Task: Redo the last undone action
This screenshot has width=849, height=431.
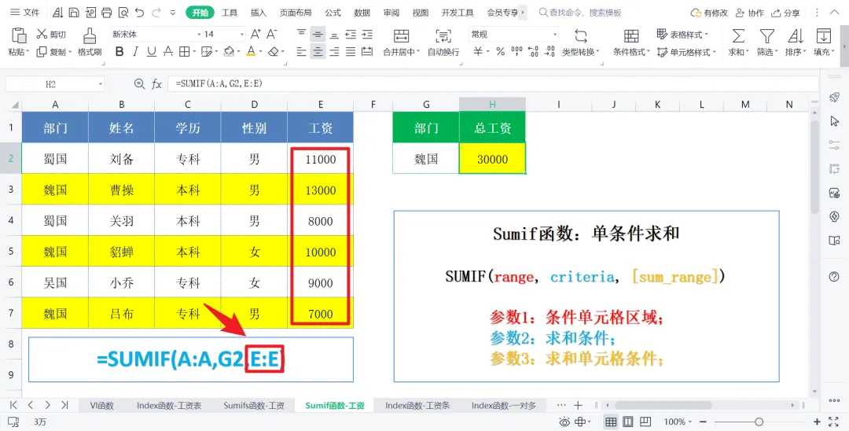Action: tap(156, 12)
